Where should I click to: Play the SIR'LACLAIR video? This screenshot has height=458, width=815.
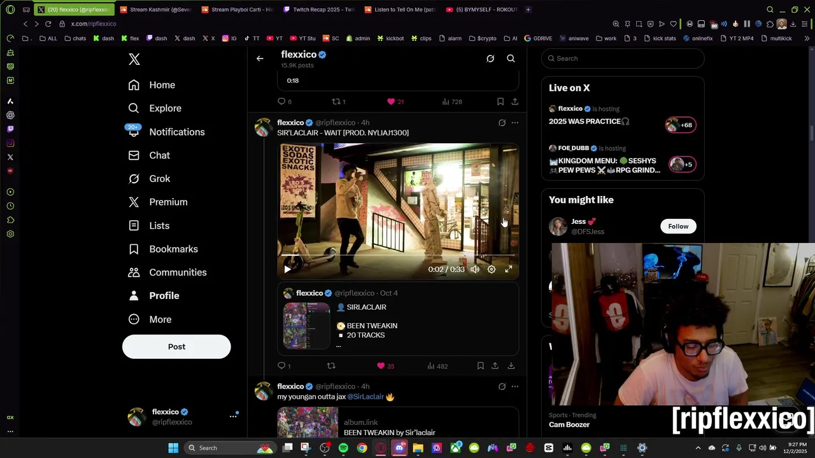coord(287,270)
